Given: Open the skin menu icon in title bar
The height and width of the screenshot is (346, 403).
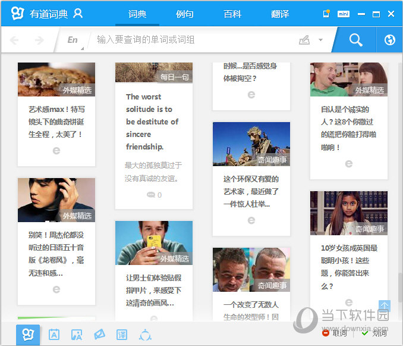Looking at the screenshot, I should (326, 14).
